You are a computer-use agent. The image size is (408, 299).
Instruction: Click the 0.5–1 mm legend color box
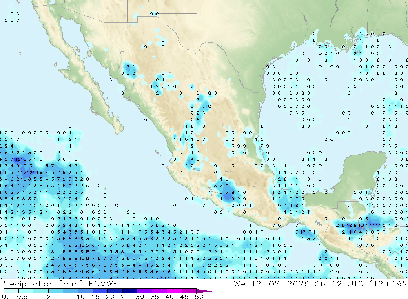click(26, 291)
